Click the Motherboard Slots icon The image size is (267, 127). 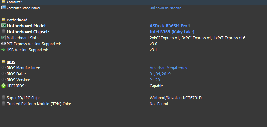click(3, 38)
